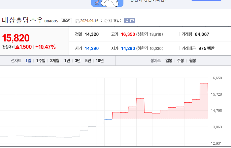The width and height of the screenshot is (231, 148).
Task: Click the 13,863 axis label
Action: click(x=216, y=127)
